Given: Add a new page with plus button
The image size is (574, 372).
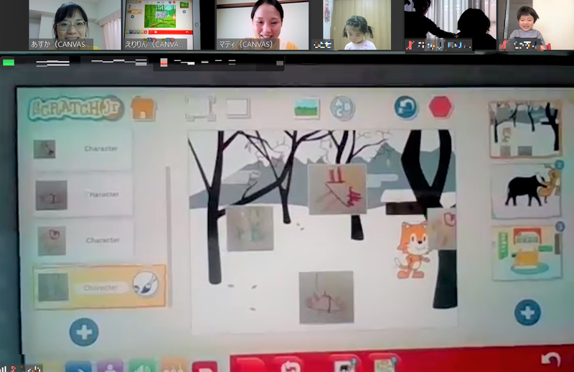Looking at the screenshot, I should coord(527,312).
